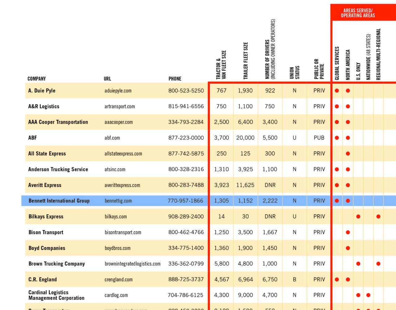Select Anderson Trucking Service name
Screen dimensions: 396x310
58,169
